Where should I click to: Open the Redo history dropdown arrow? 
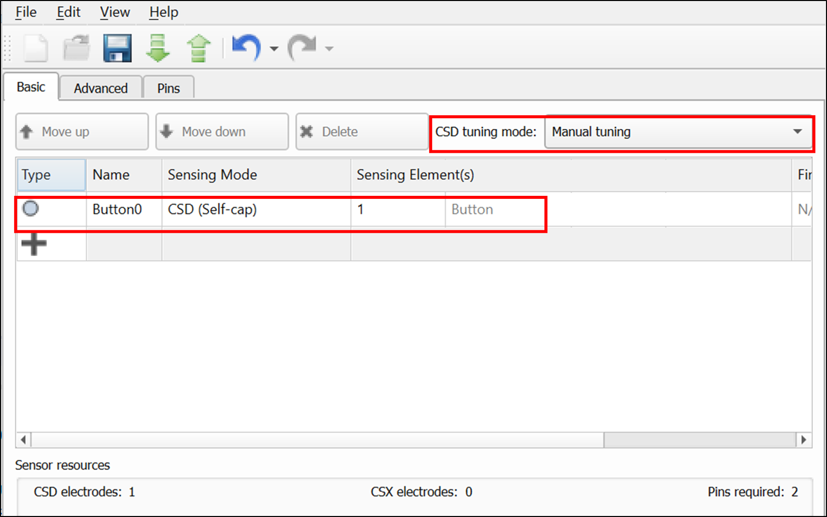tap(329, 49)
